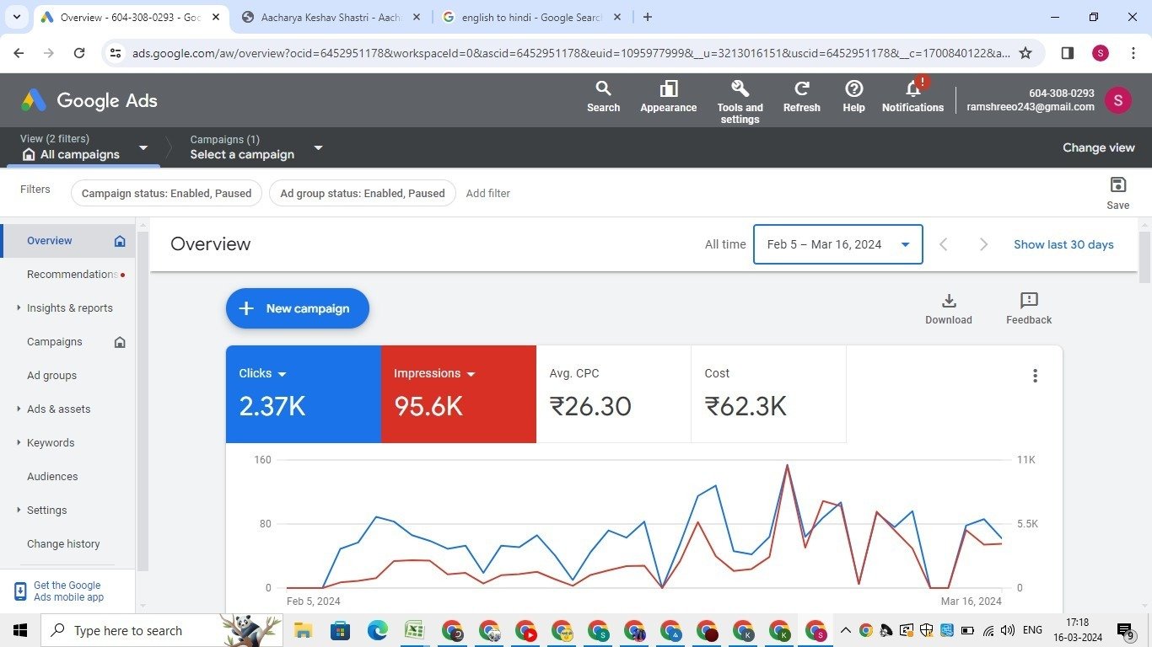1152x647 pixels.
Task: Select Campaigns in the left sidebar
Action: pyautogui.click(x=55, y=342)
